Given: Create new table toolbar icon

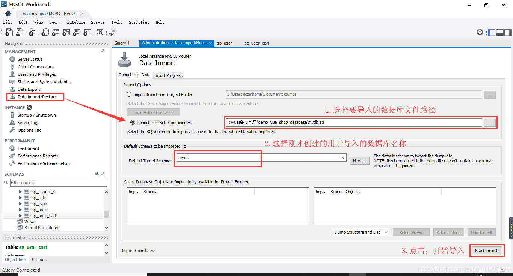Looking at the screenshot, I should 56,33.
